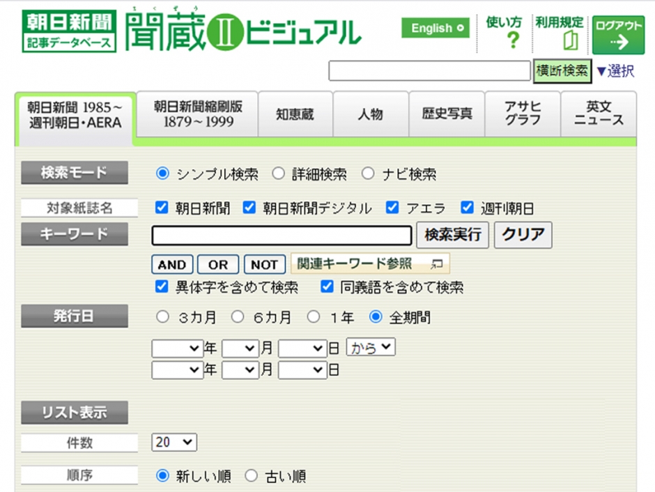655x492 pixels.
Task: Select the ３カ月 date range
Action: (x=162, y=317)
